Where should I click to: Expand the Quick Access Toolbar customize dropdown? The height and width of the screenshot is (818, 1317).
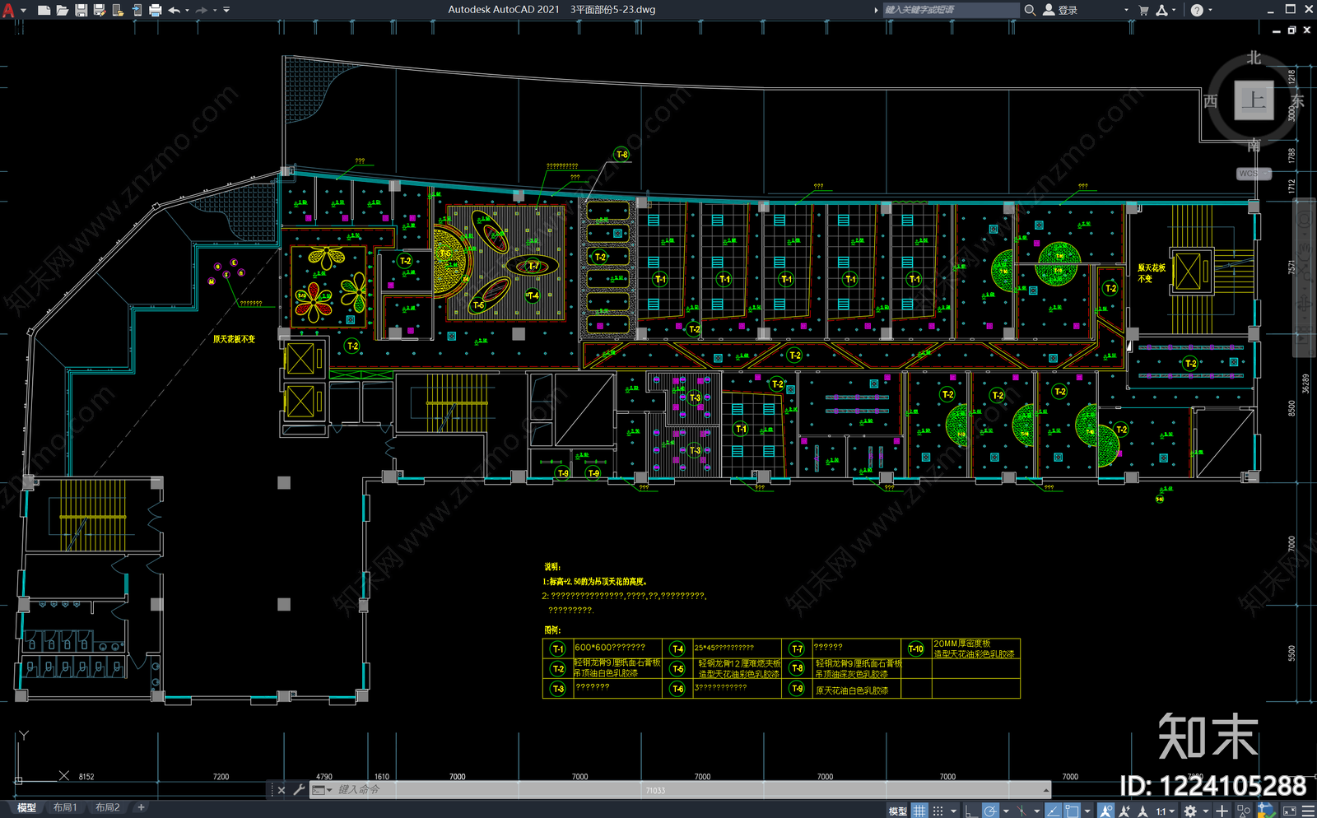coord(226,10)
